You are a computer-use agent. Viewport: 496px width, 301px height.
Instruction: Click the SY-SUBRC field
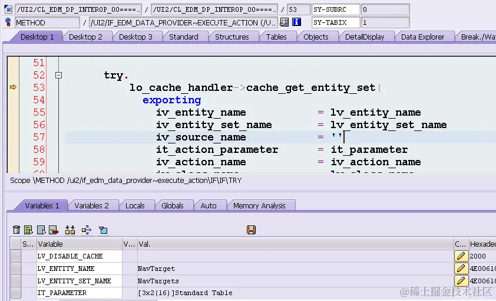tap(336, 9)
